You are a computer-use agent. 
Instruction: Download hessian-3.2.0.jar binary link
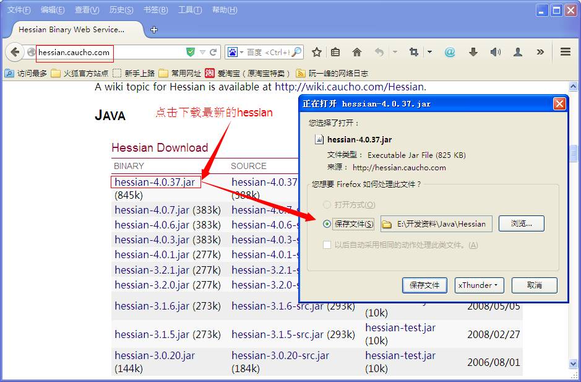pos(152,284)
